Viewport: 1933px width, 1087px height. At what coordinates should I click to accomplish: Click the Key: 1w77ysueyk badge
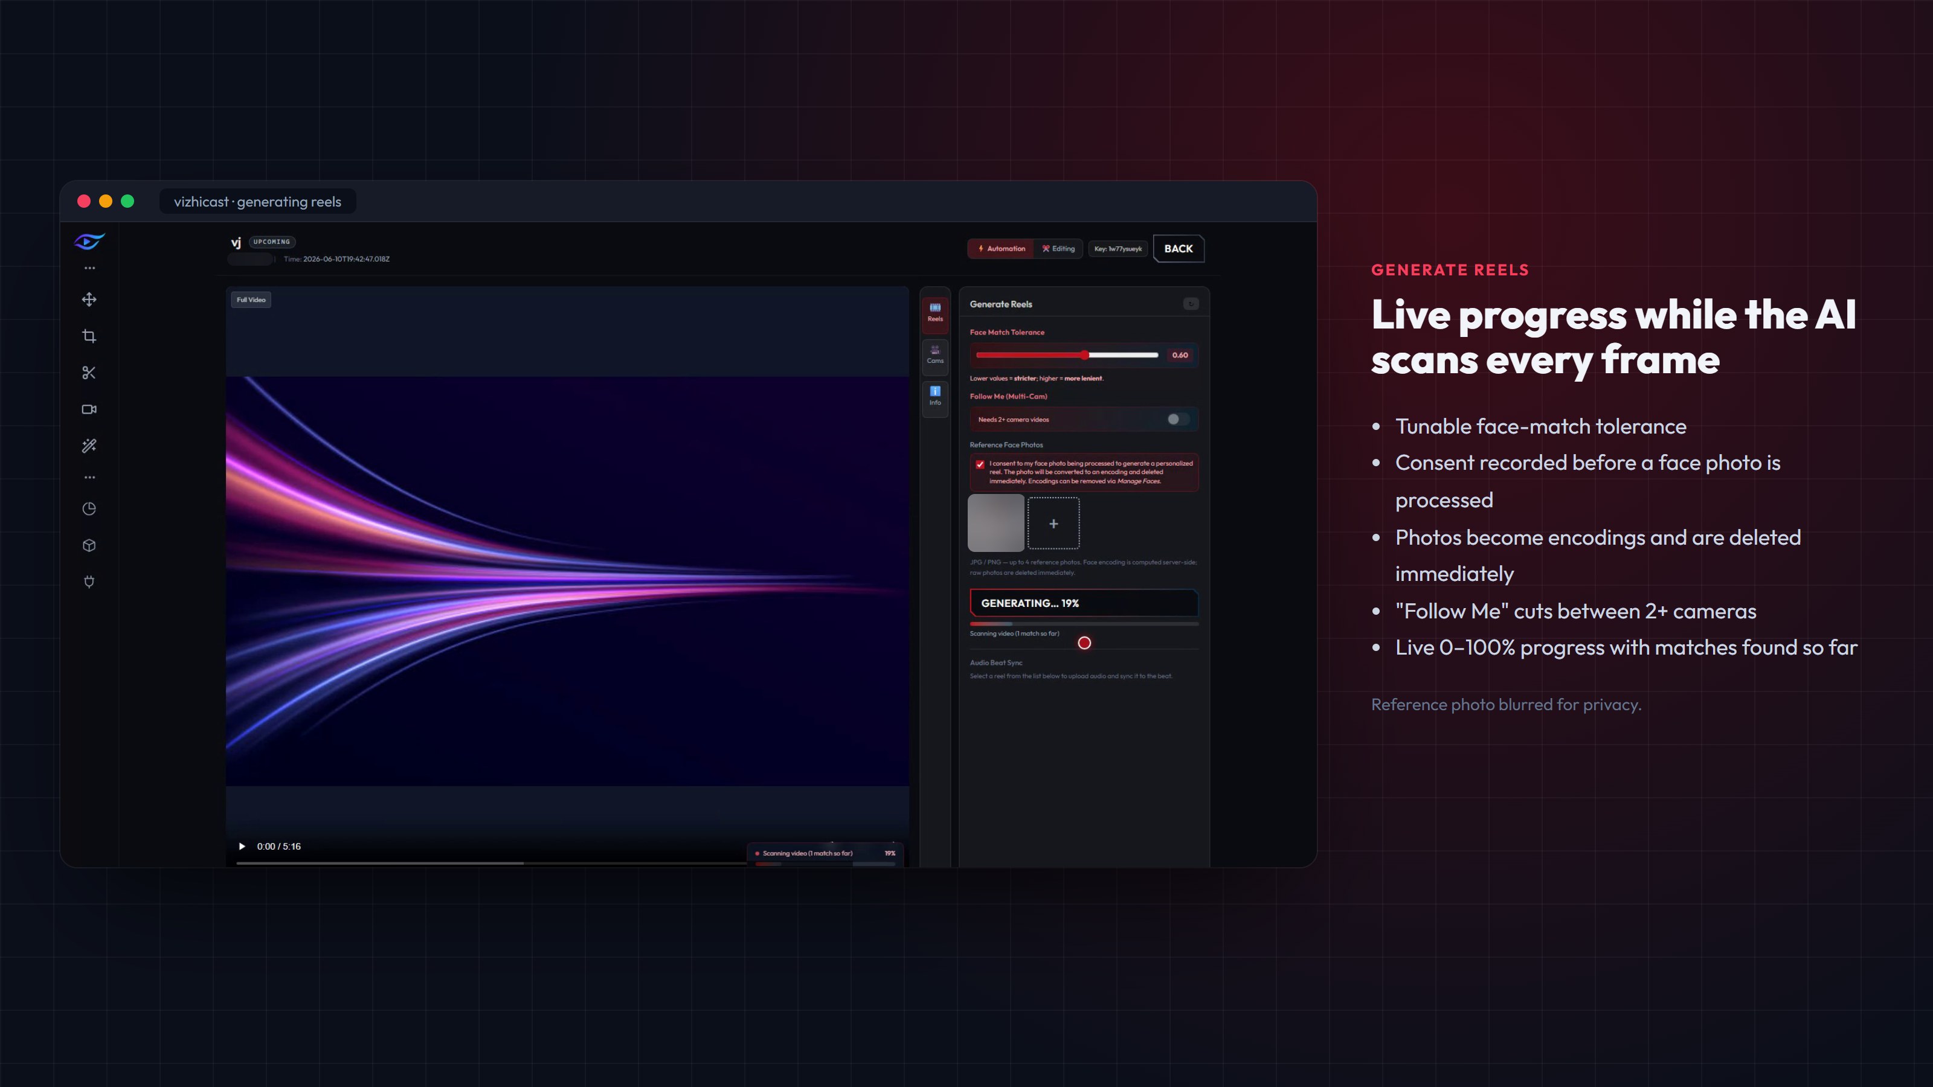1118,248
